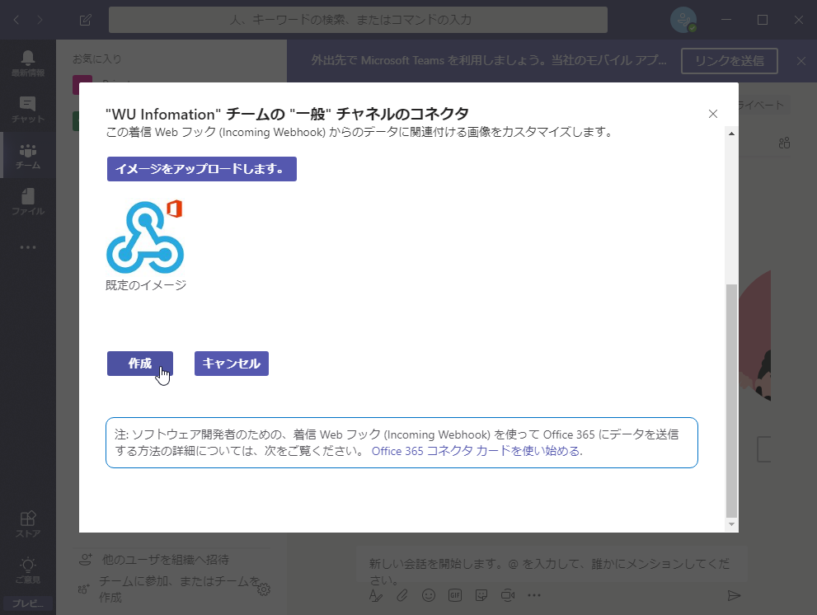Image resolution: width=817 pixels, height=615 pixels.
Task: Open more compose options ellipsis
Action: (534, 595)
